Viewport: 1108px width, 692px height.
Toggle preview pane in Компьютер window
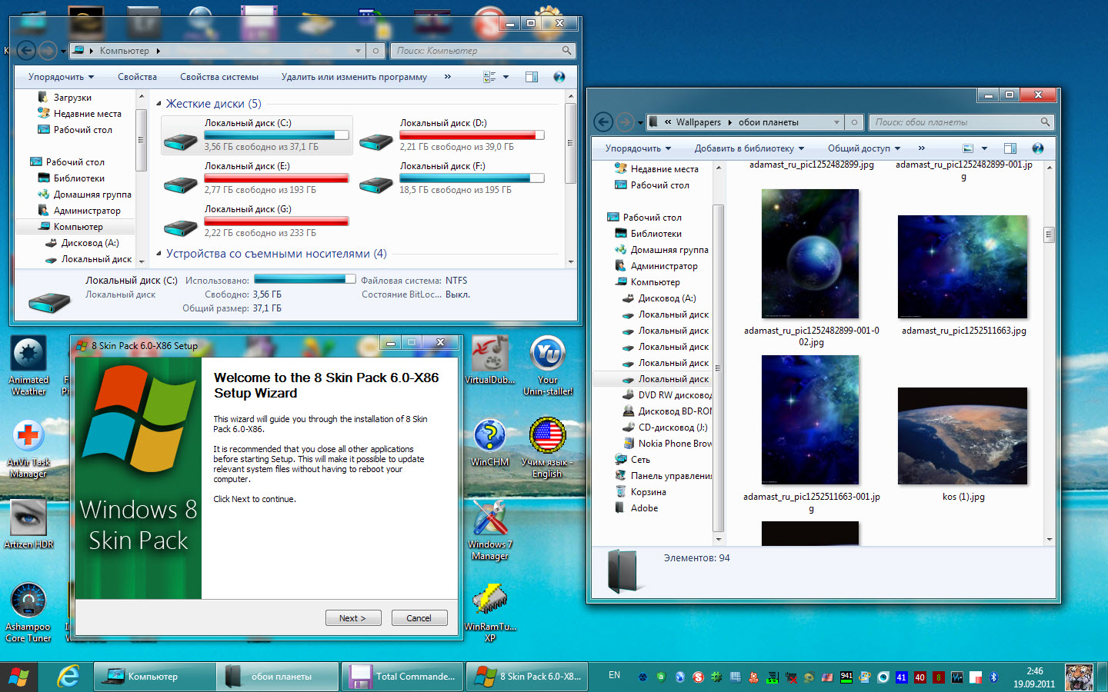[532, 77]
